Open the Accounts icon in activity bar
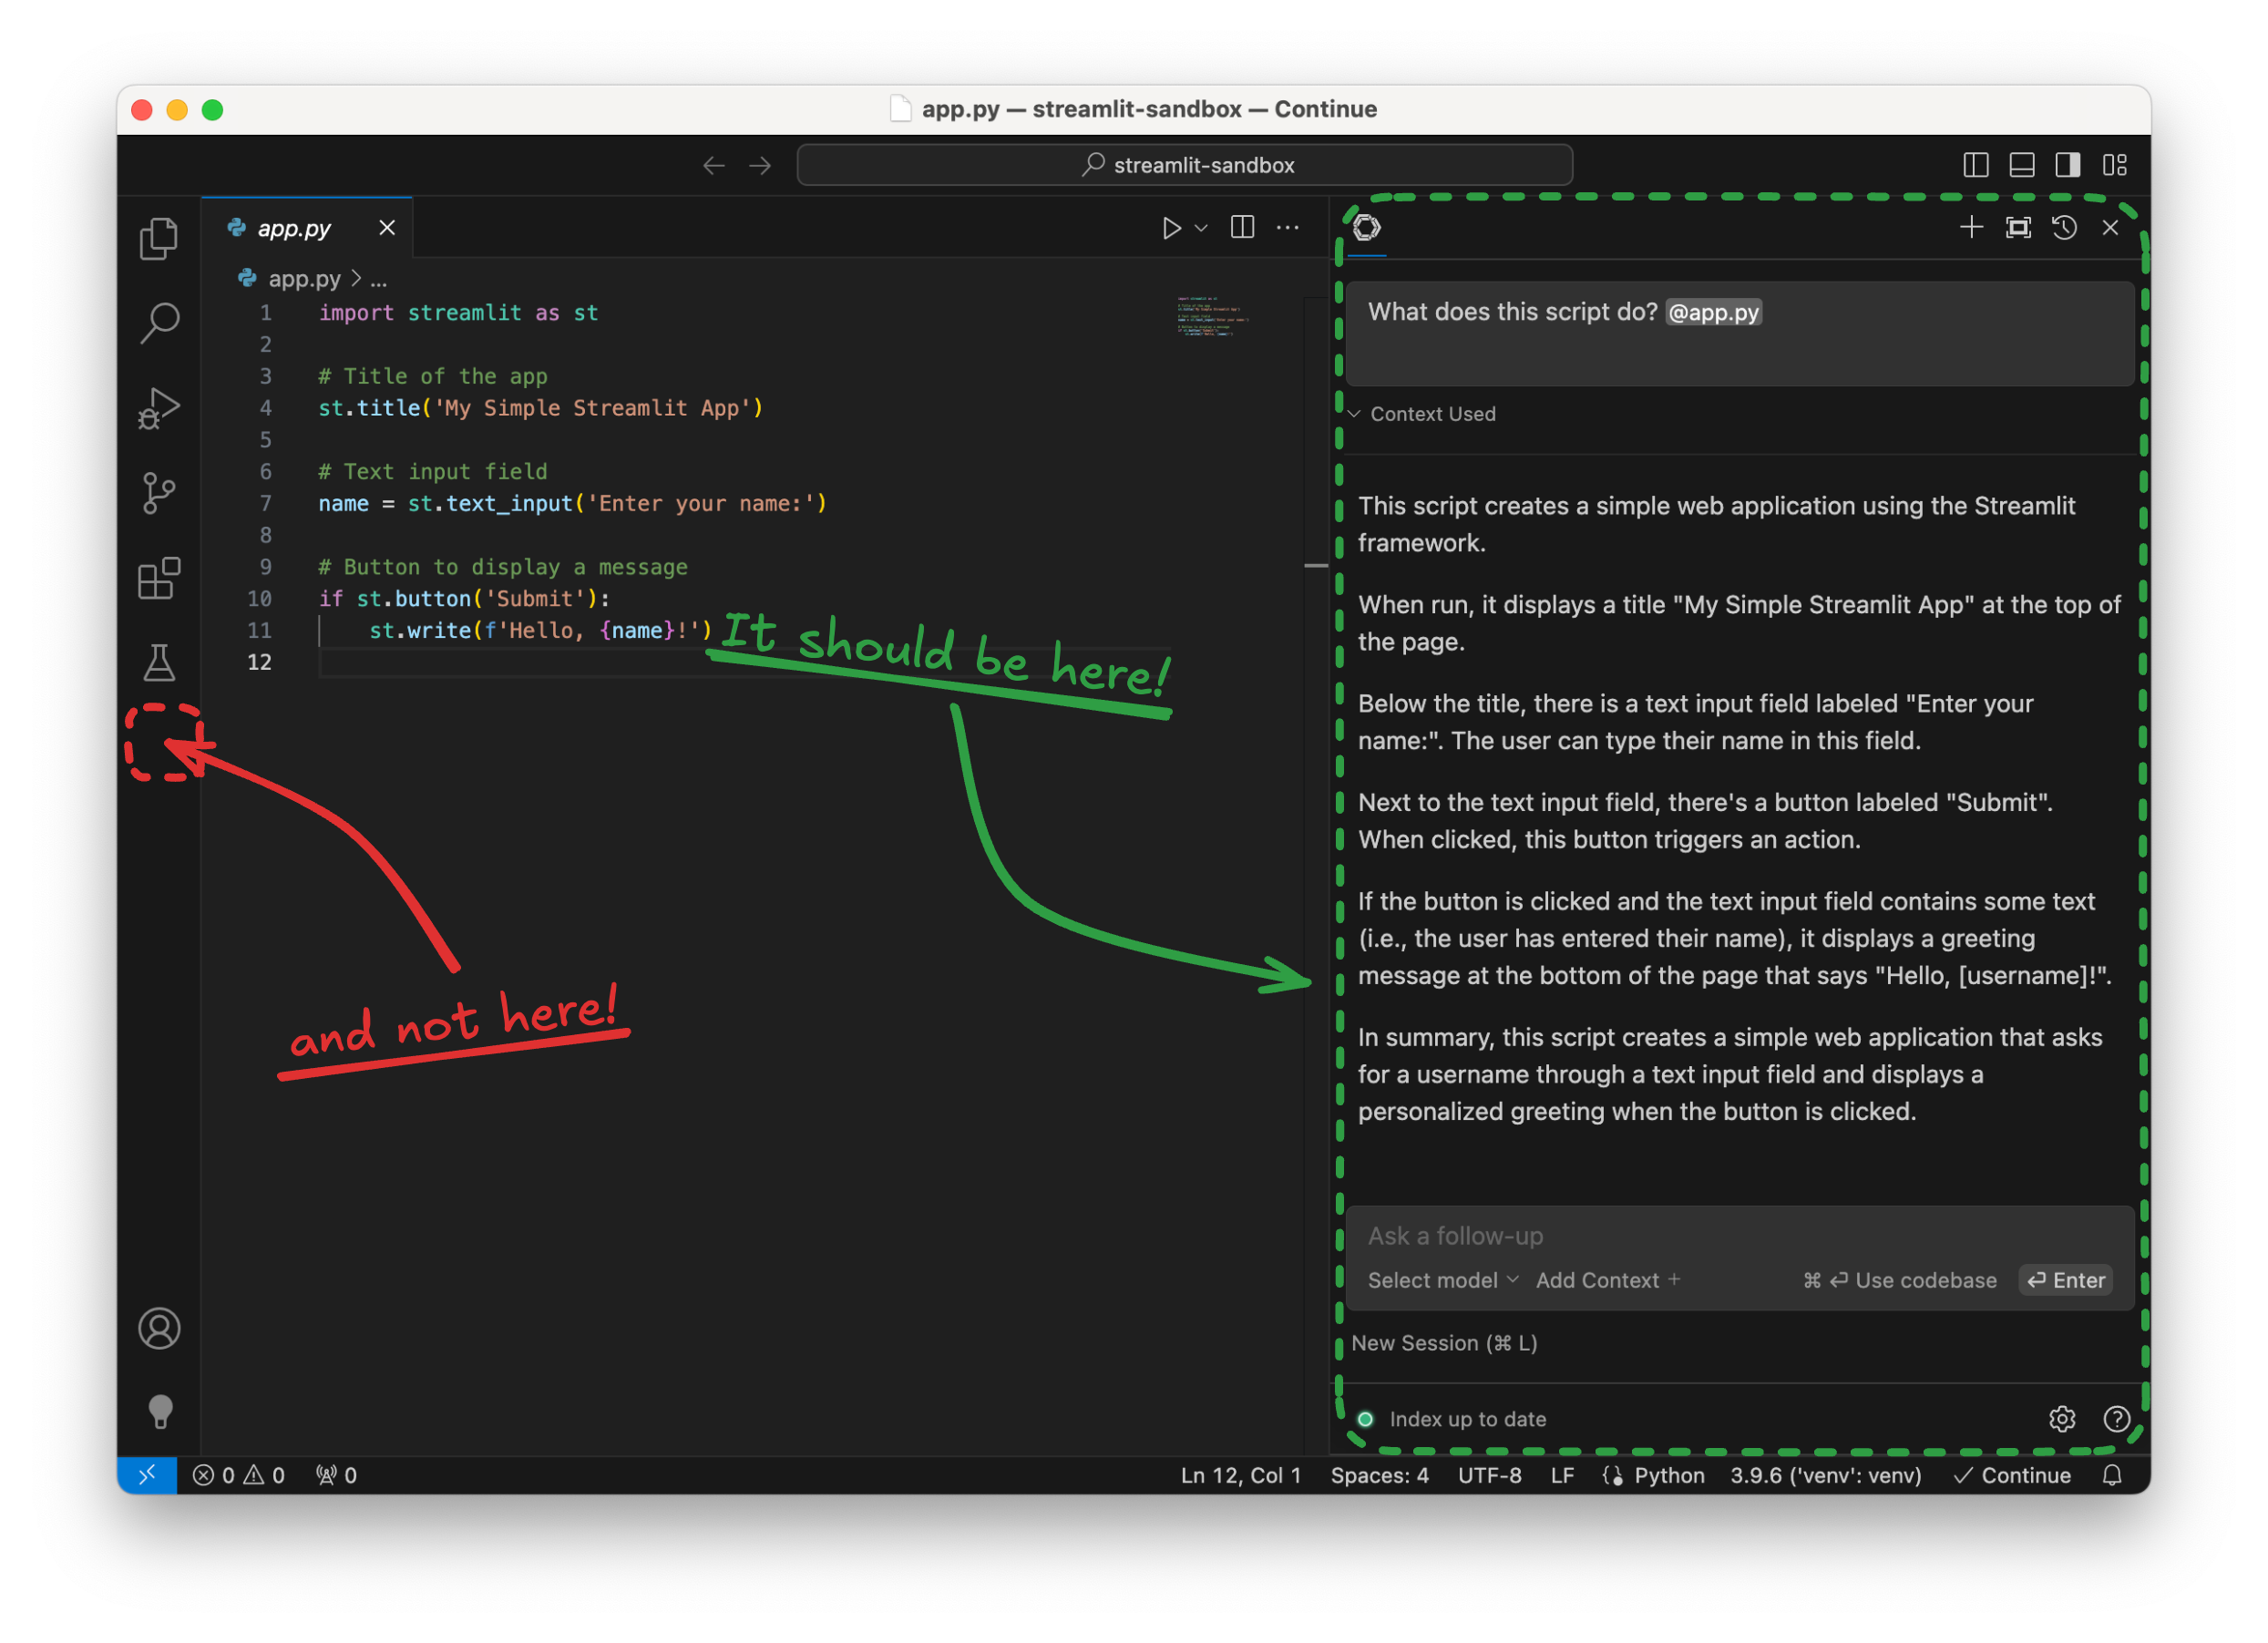The width and height of the screenshot is (2268, 1643). point(159,1328)
